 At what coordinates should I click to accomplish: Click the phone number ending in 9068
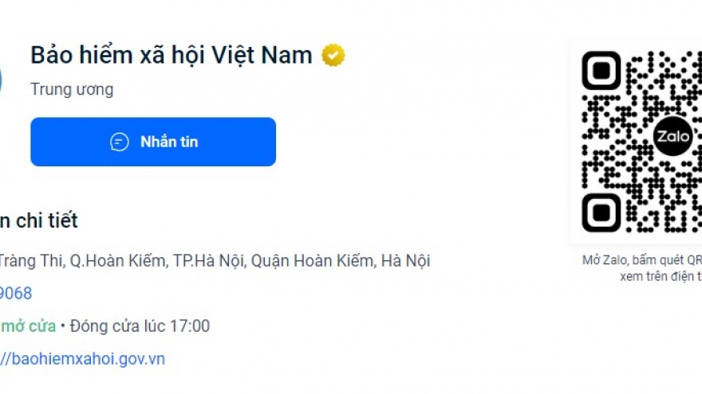16,294
